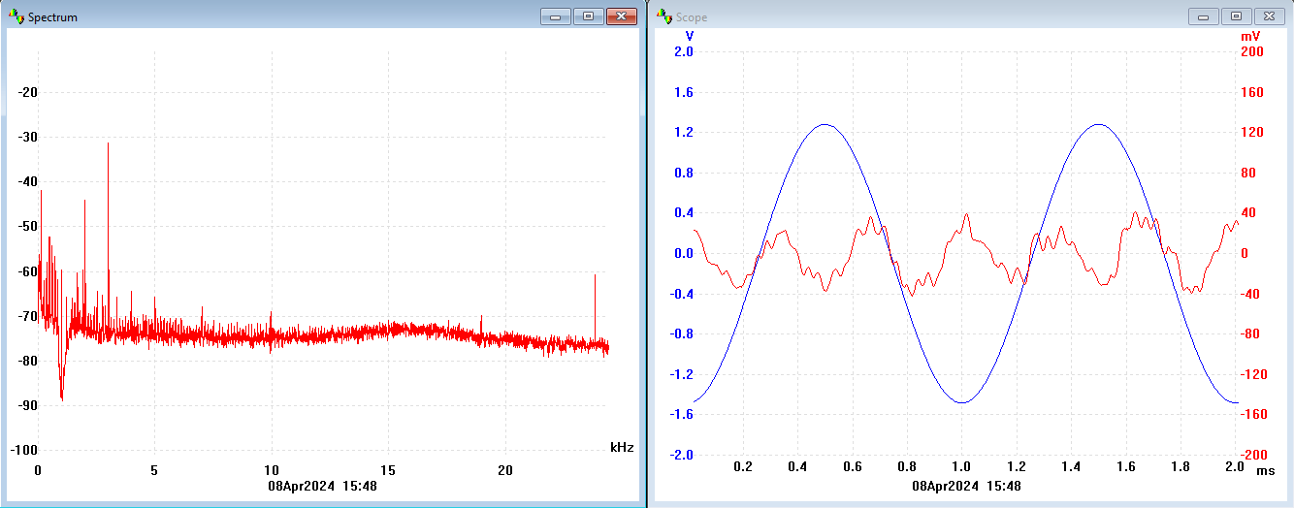This screenshot has height=508, width=1294.
Task: Click the 1.0 ms time axis label
Action: (961, 467)
